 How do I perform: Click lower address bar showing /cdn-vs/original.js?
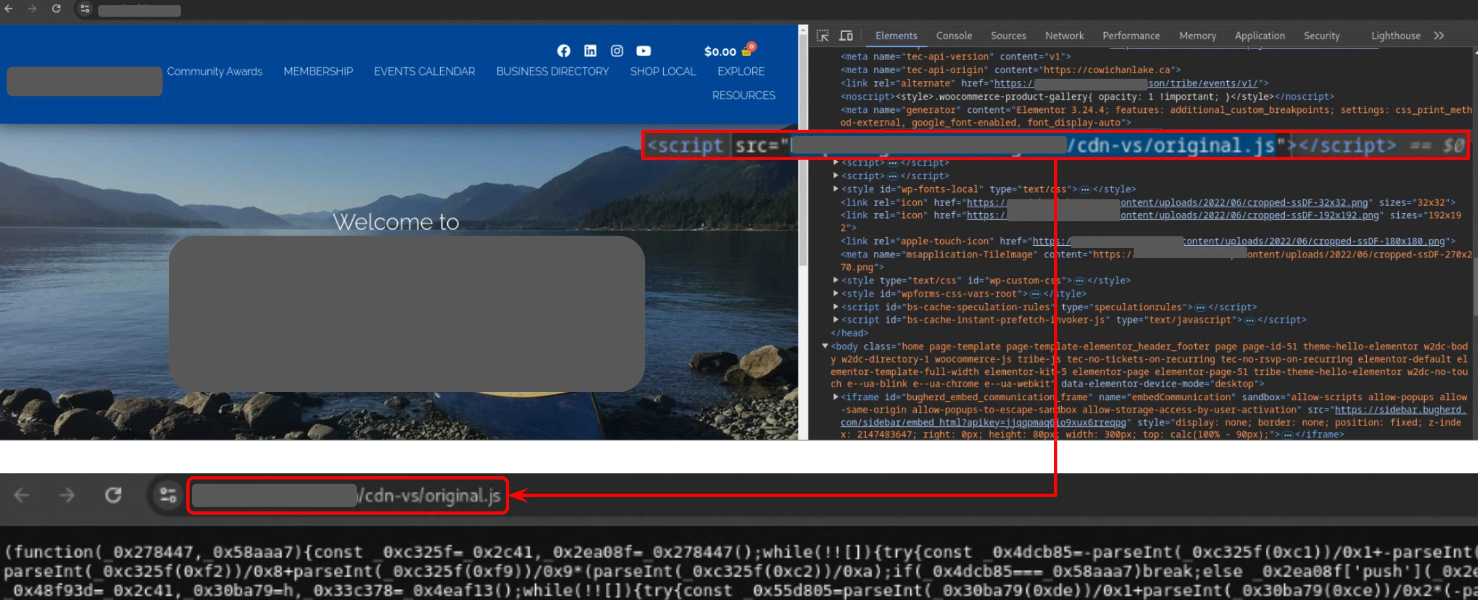(x=347, y=496)
